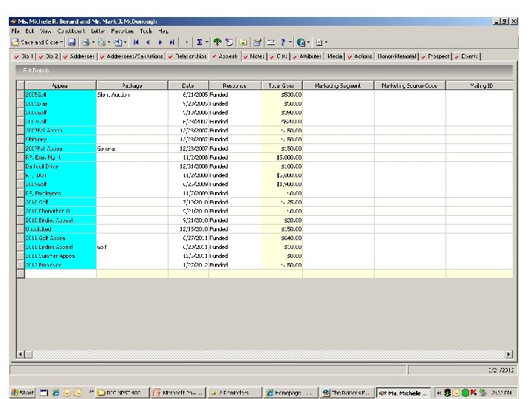Click the print preview page icon
532x399 pixels.
[101, 42]
